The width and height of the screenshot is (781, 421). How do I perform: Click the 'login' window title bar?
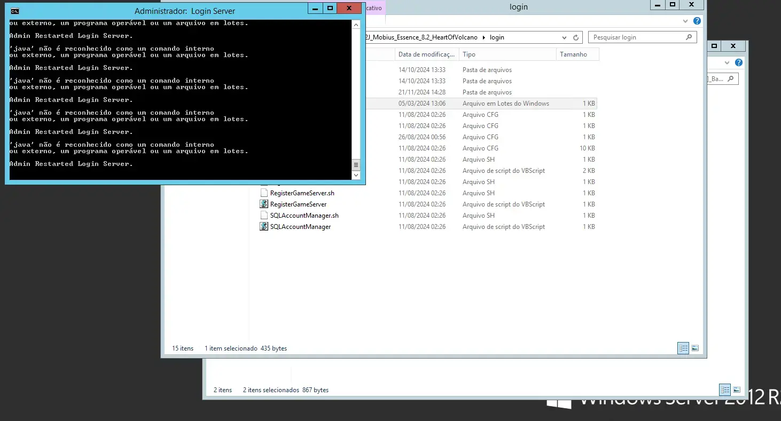coord(518,7)
